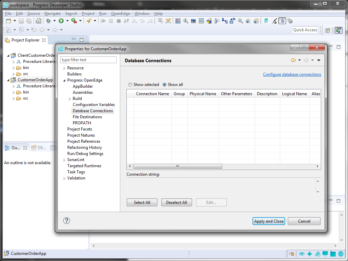Open the OpenEdge menu
This screenshot has width=348, height=261.
[x=121, y=14]
